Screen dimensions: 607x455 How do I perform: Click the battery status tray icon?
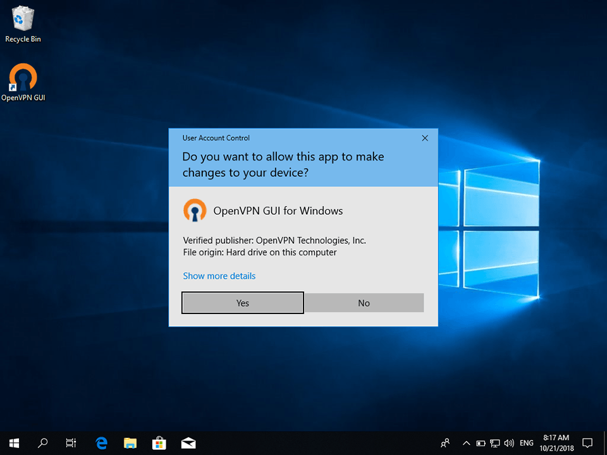tap(481, 443)
